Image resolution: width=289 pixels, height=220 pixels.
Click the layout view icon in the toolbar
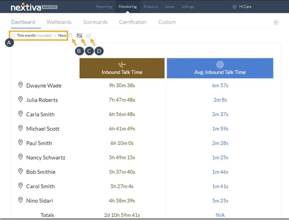click(x=80, y=36)
